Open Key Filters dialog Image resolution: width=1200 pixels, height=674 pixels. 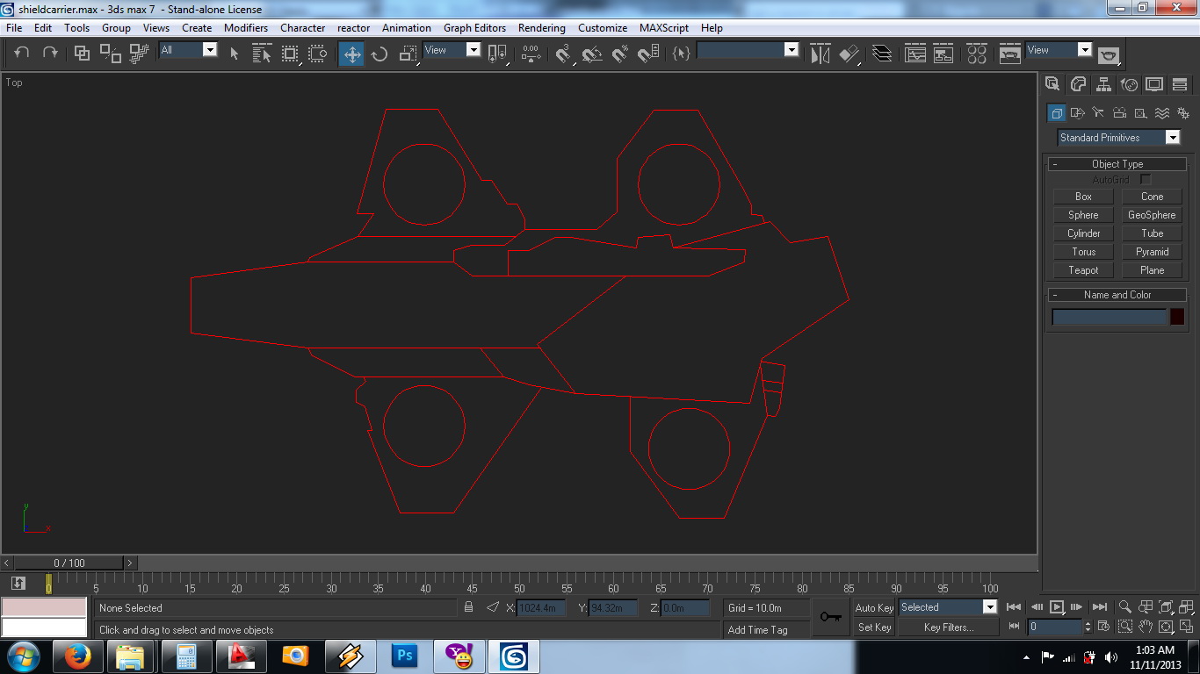point(949,627)
